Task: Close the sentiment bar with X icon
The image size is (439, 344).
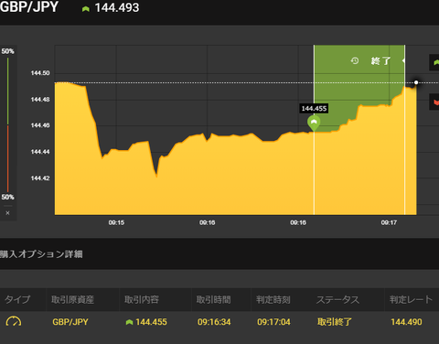Action: tap(7, 213)
